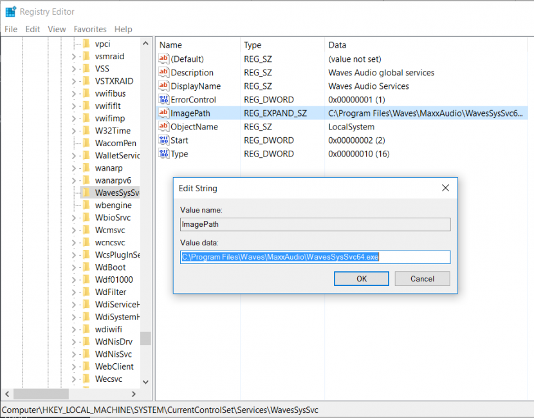Viewport: 534px width, 418px height.
Task: Click the string icon next to Description
Action: (163, 72)
